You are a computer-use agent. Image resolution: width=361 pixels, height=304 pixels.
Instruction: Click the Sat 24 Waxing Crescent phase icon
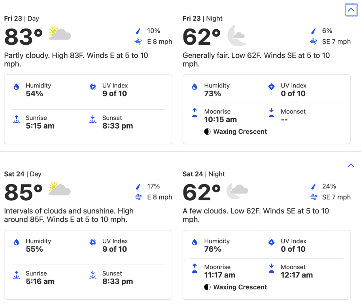coord(207,287)
